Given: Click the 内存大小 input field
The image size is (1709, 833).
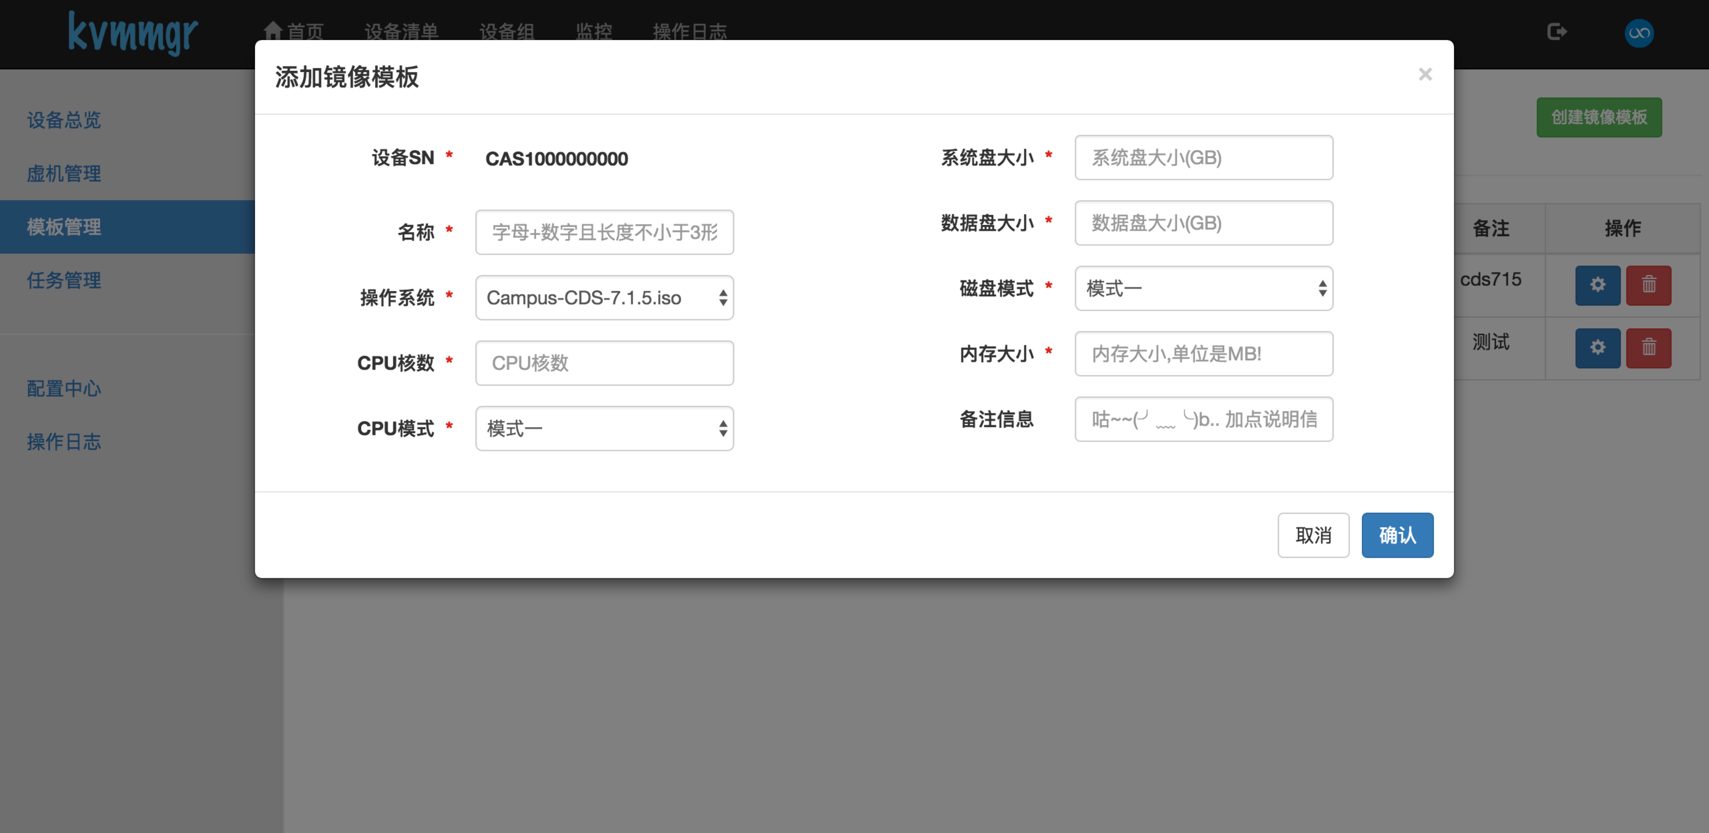Looking at the screenshot, I should (x=1203, y=354).
